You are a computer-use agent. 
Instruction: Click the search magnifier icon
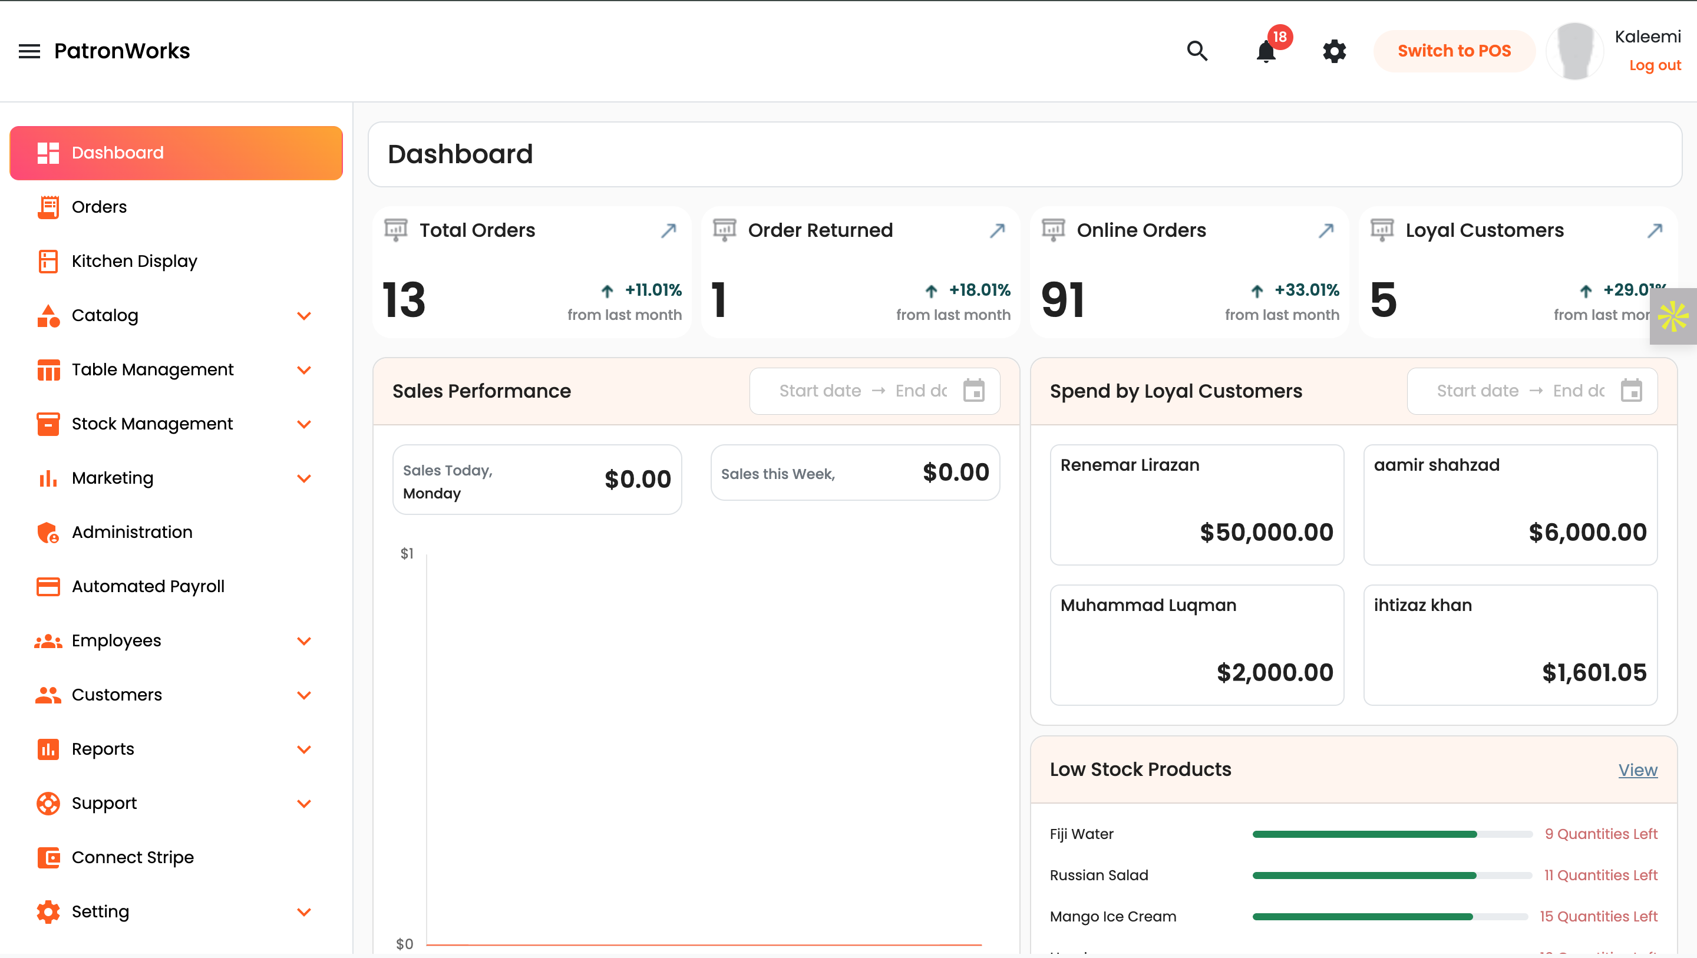[1197, 51]
